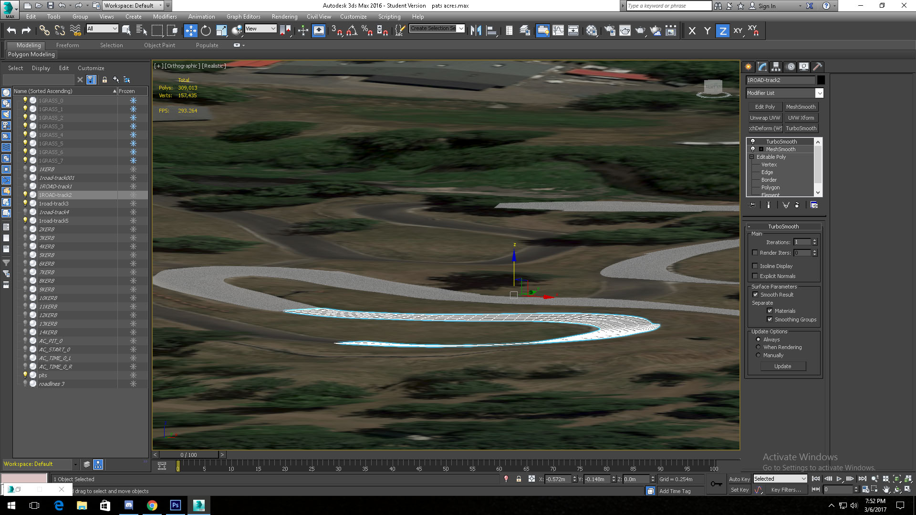Open the Utilities hammer panel tab
Viewport: 916px width, 515px height.
point(818,67)
